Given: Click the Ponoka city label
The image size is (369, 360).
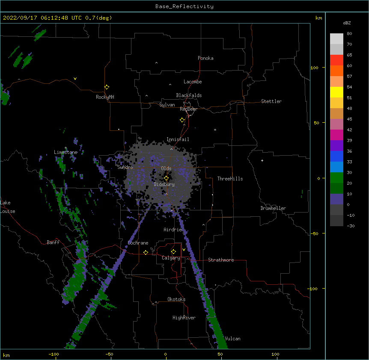Looking at the screenshot, I should tap(205, 58).
